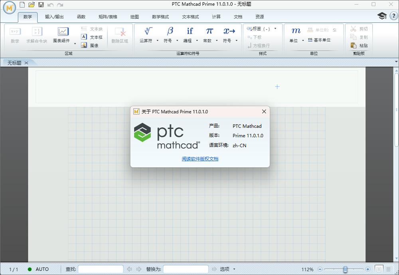The height and width of the screenshot is (275, 399).
Task: Expand the beta 符号 dropdown arrow
Action: [x=177, y=40]
